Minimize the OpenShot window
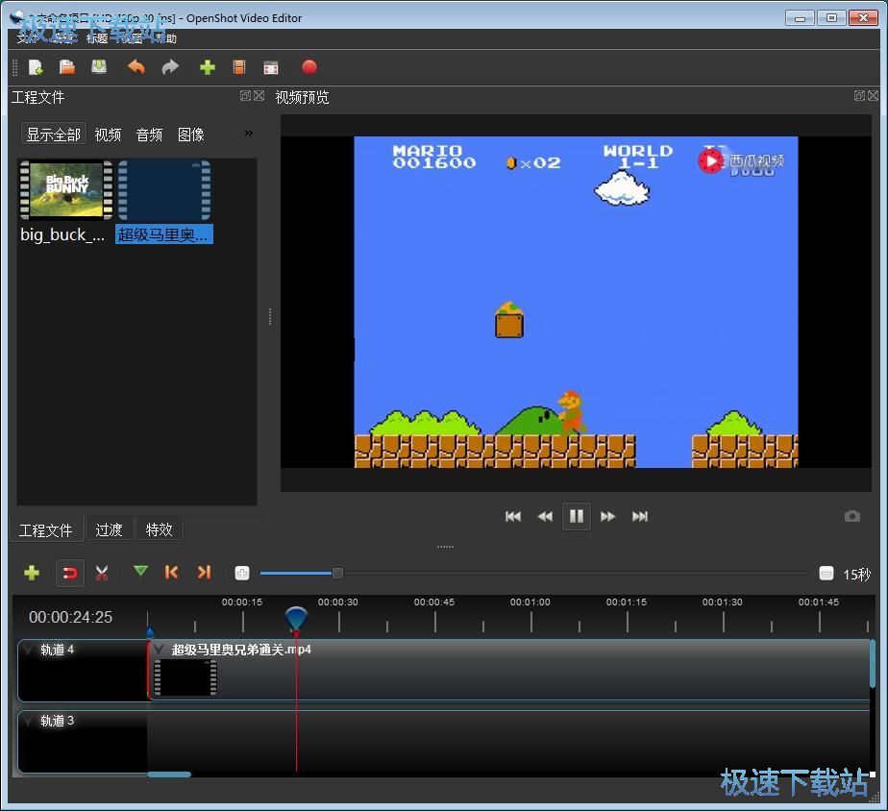 click(800, 18)
